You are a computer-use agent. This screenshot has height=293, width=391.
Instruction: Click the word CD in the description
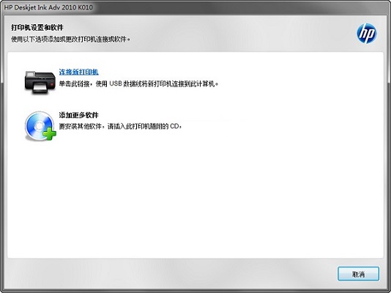click(174, 126)
